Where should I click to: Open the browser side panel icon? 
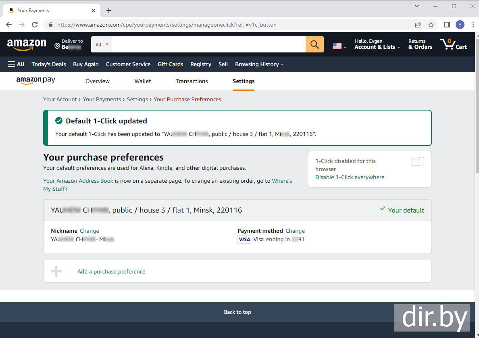(x=447, y=25)
